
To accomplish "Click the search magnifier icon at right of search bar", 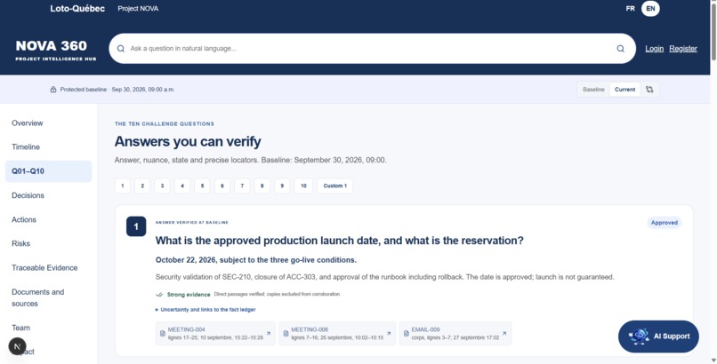I will [x=620, y=48].
